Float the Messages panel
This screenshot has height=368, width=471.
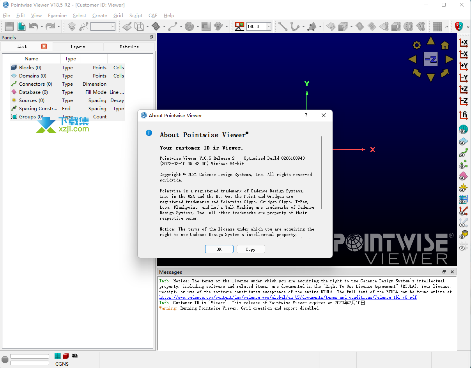[444, 272]
